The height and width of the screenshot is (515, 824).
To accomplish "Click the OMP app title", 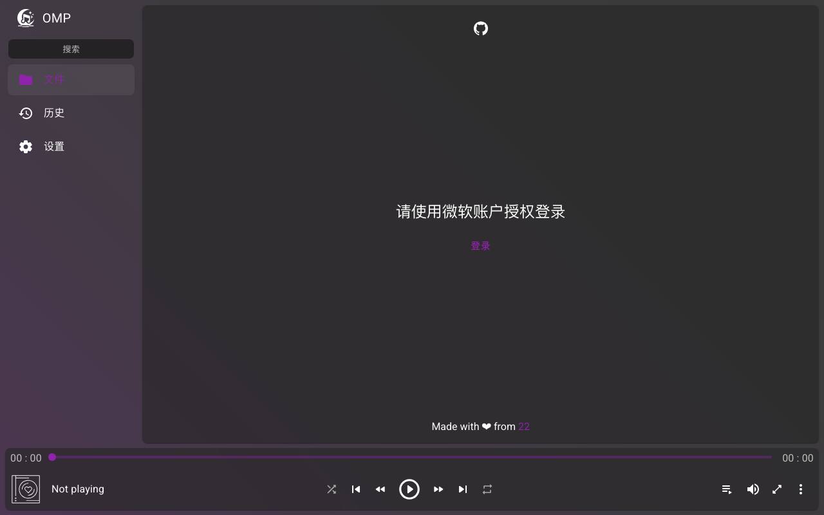I will [57, 18].
